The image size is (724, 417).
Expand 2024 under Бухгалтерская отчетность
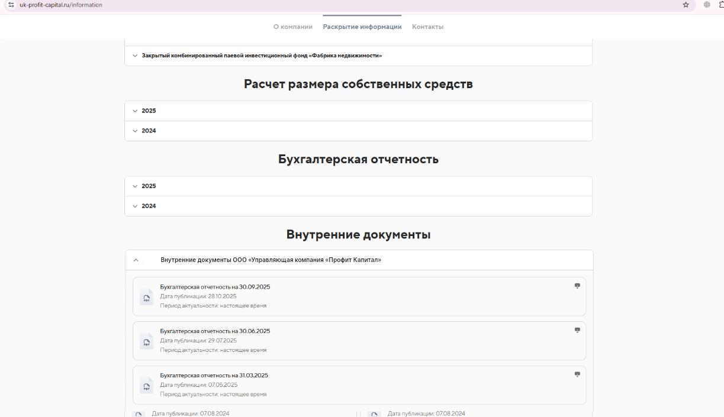149,206
